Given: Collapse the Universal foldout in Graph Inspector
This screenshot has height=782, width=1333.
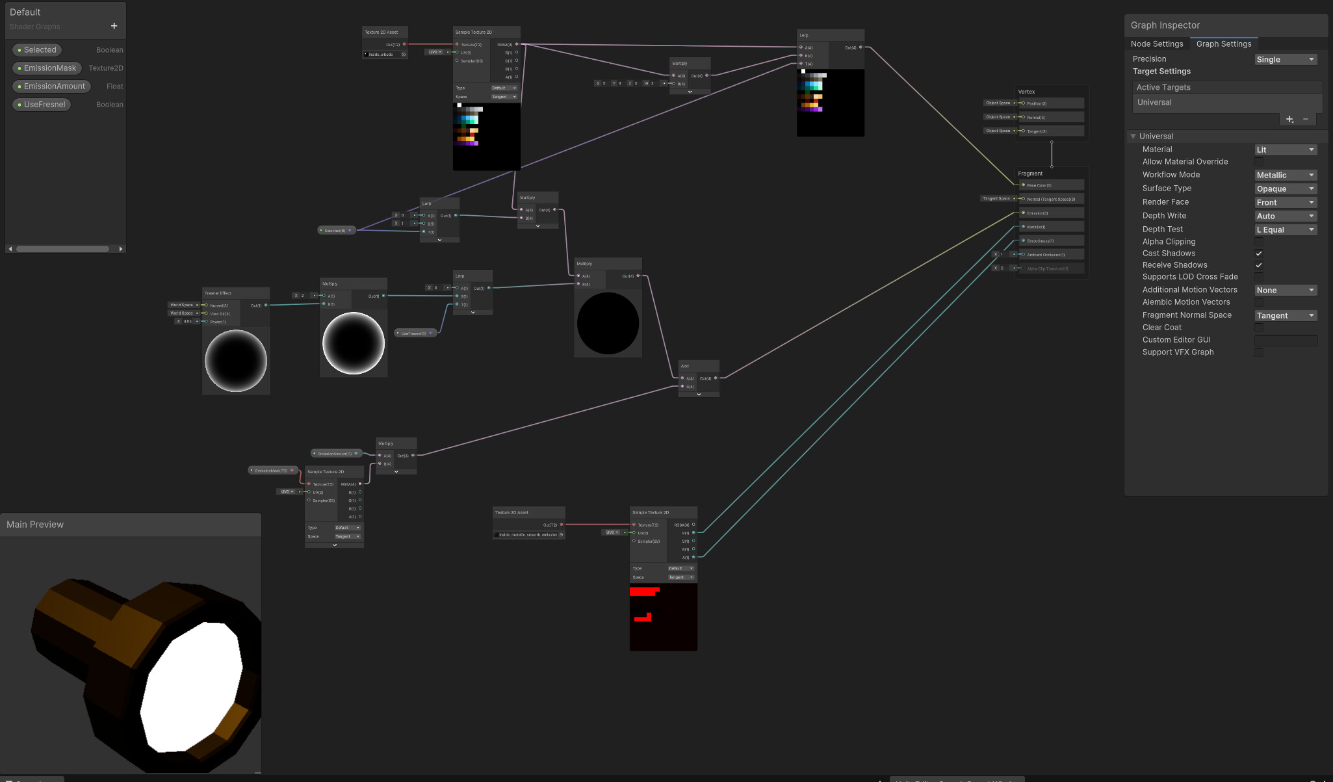Looking at the screenshot, I should pos(1133,136).
